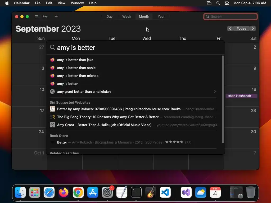Image resolution: width=271 pixels, height=203 pixels.
Task: Select Sunday September 17 cell
Action: pos(29,117)
